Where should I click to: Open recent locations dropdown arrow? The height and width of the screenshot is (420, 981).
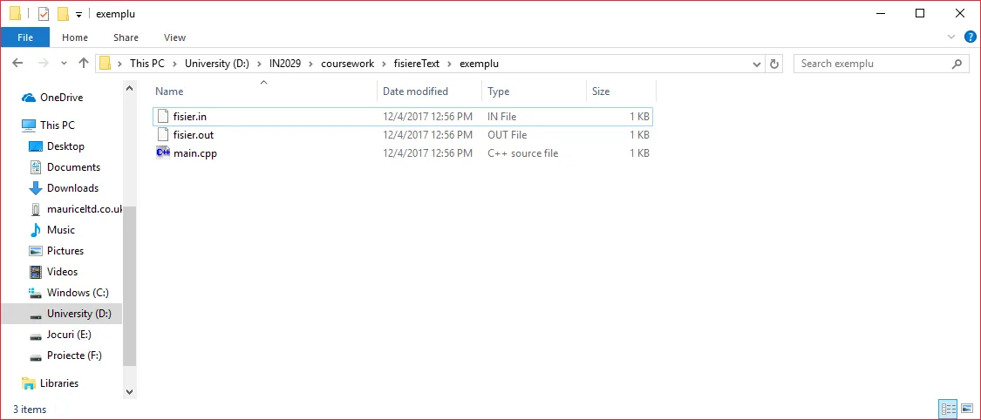(64, 64)
